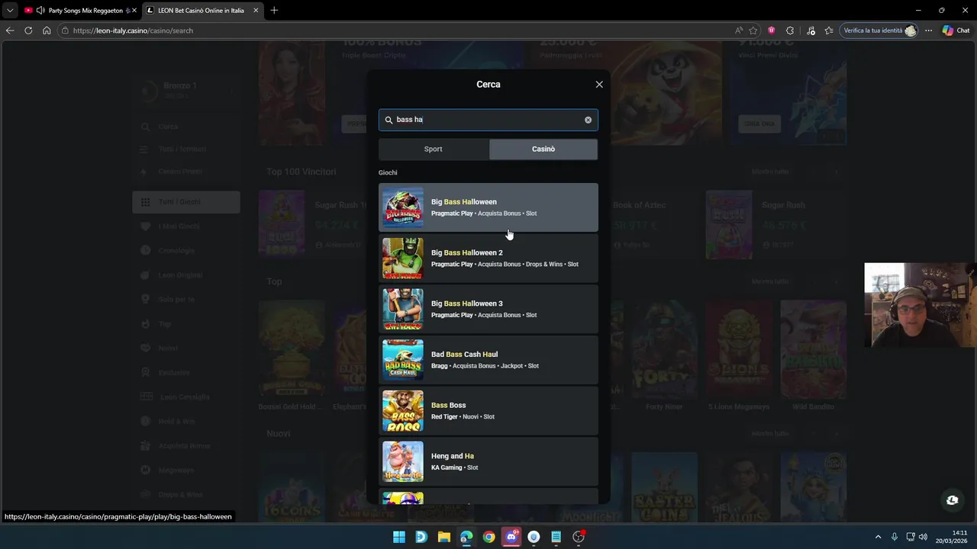
Task: Switch to Party Songs Mix Reggaeton tab
Action: [x=79, y=11]
